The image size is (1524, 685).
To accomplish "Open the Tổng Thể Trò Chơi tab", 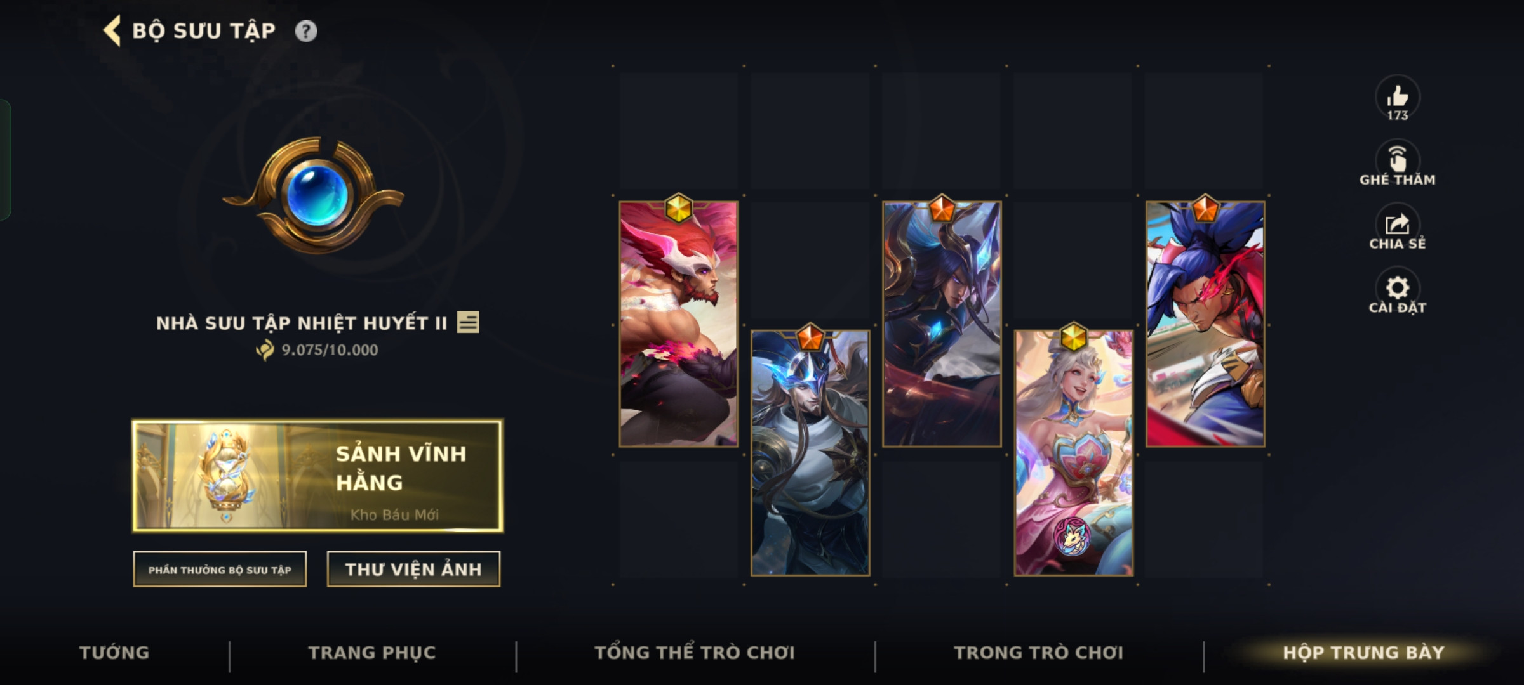I will (695, 653).
